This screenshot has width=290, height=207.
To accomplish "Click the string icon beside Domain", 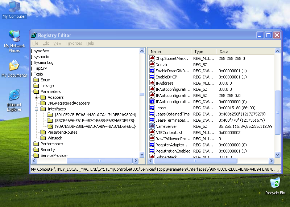I will pyautogui.click(x=152, y=64).
